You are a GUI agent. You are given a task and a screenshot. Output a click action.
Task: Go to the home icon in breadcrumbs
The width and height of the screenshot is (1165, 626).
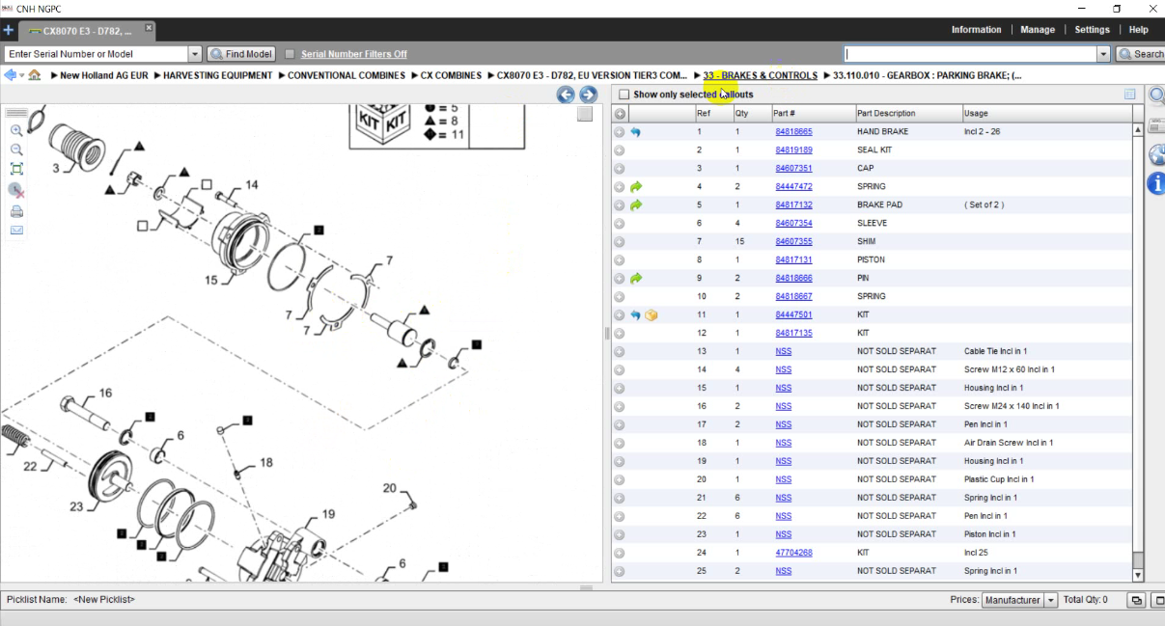coord(35,75)
